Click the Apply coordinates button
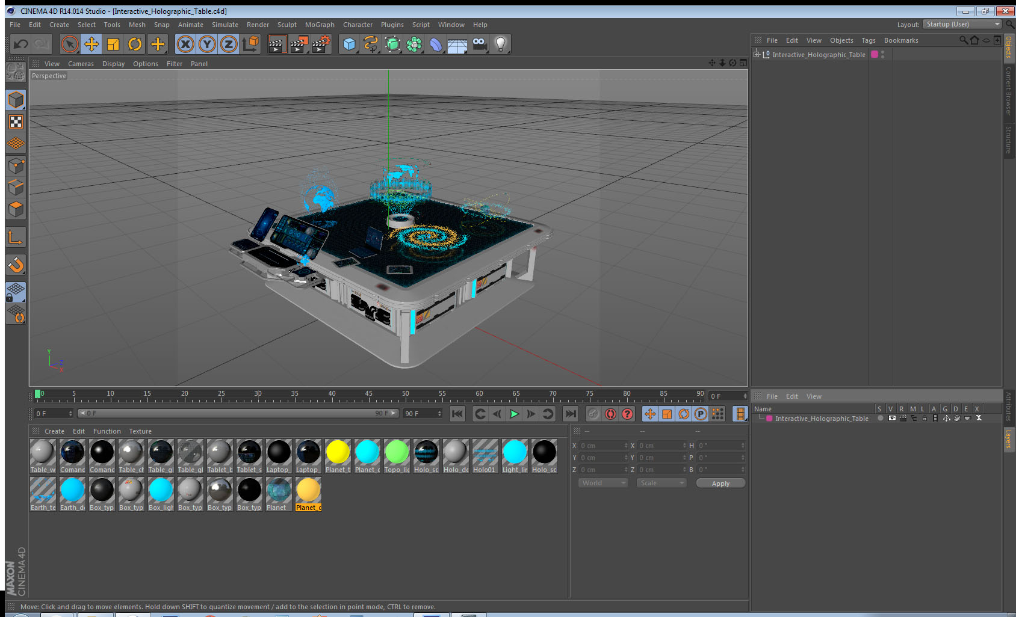1016x617 pixels. 720,483
